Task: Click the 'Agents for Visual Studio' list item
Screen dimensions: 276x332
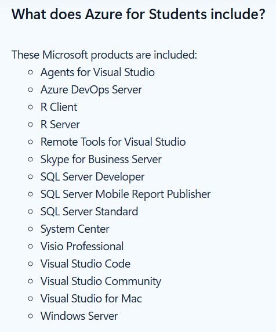Action: [97, 72]
